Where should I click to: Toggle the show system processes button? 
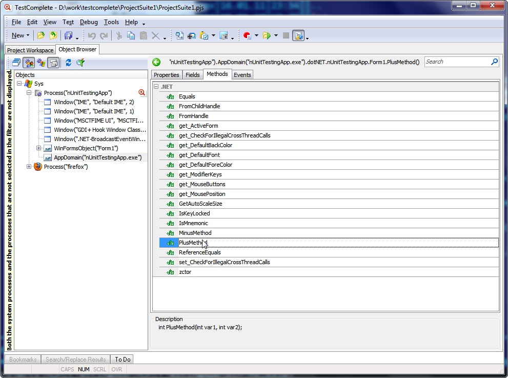[41, 63]
